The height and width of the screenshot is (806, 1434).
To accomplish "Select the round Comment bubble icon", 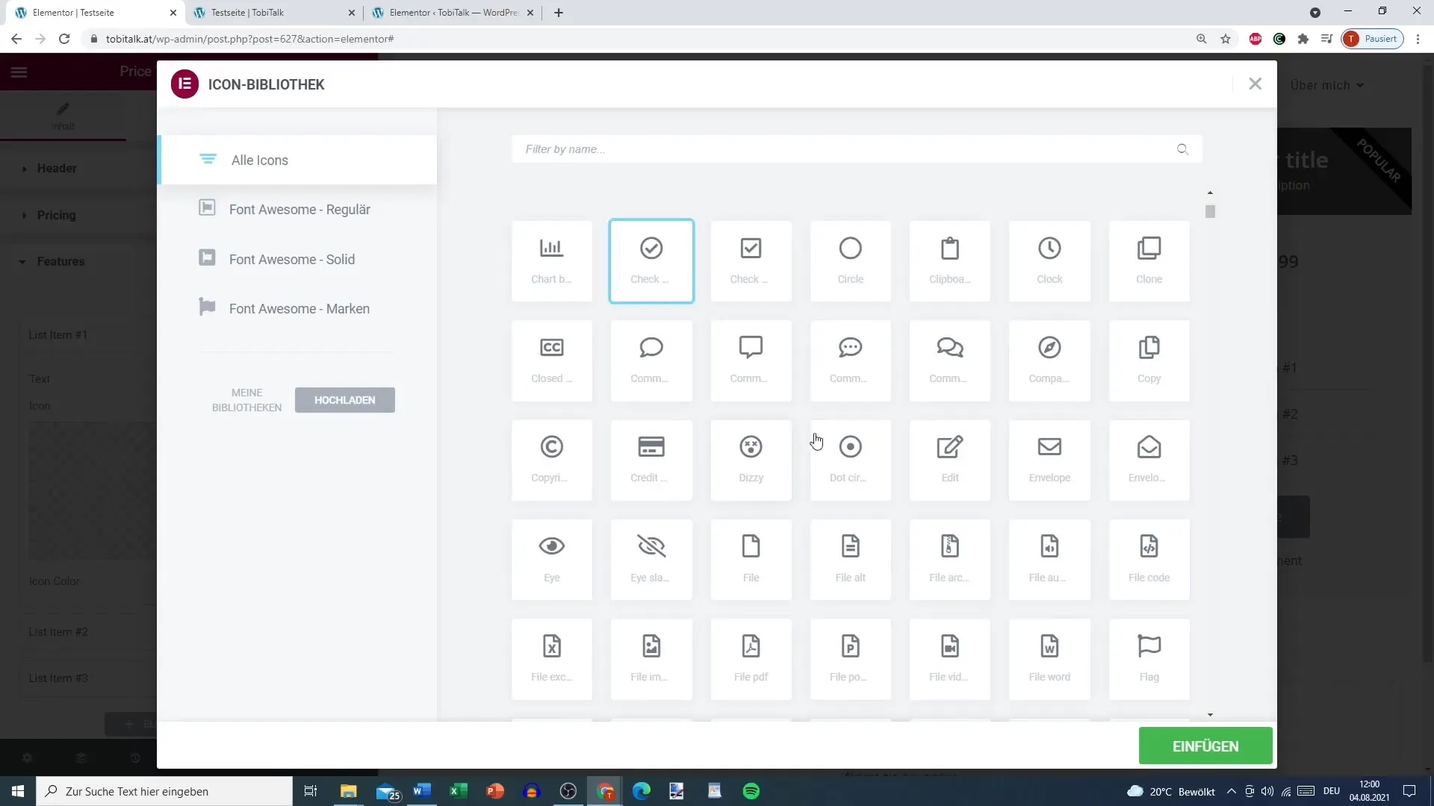I will (x=651, y=360).
